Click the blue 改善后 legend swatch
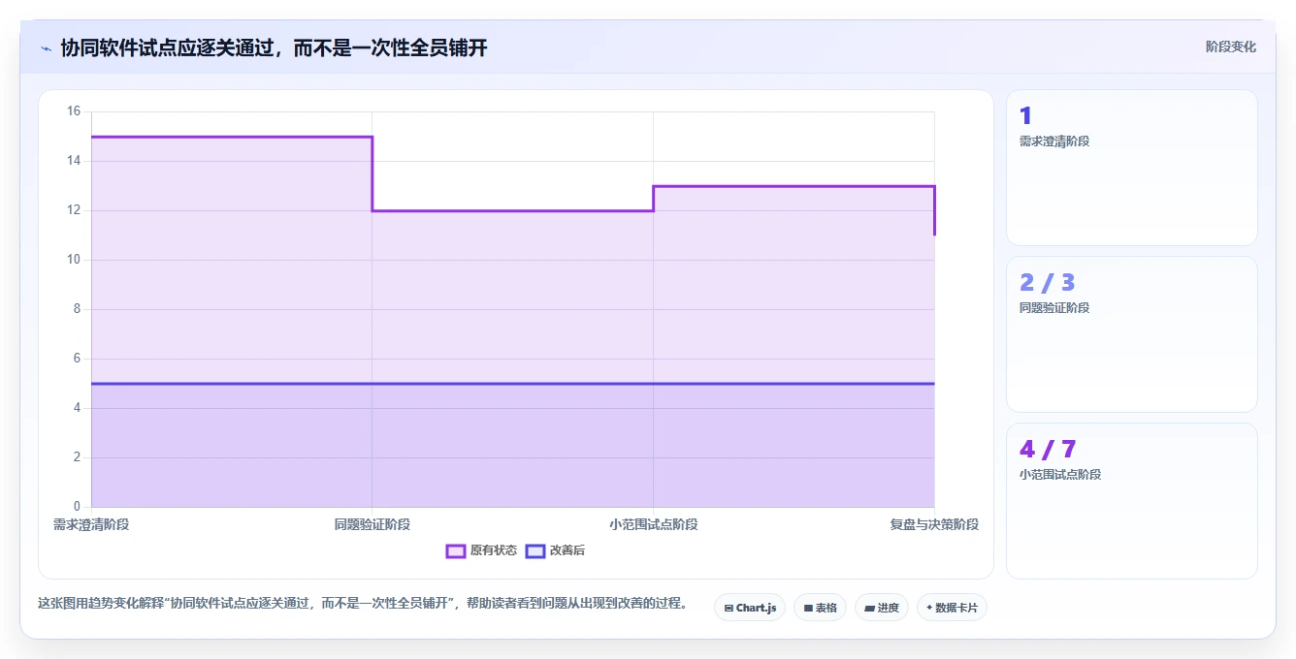Viewport: 1296px width, 659px height. pos(535,550)
